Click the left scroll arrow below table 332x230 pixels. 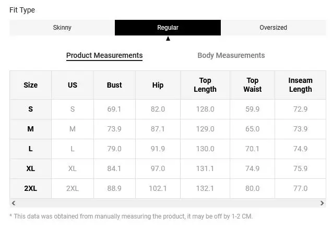(14, 203)
